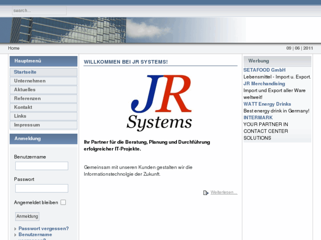Image resolution: width=321 pixels, height=240 pixels.
Task: Open the JR Merchandising advert link
Action: 264,84
